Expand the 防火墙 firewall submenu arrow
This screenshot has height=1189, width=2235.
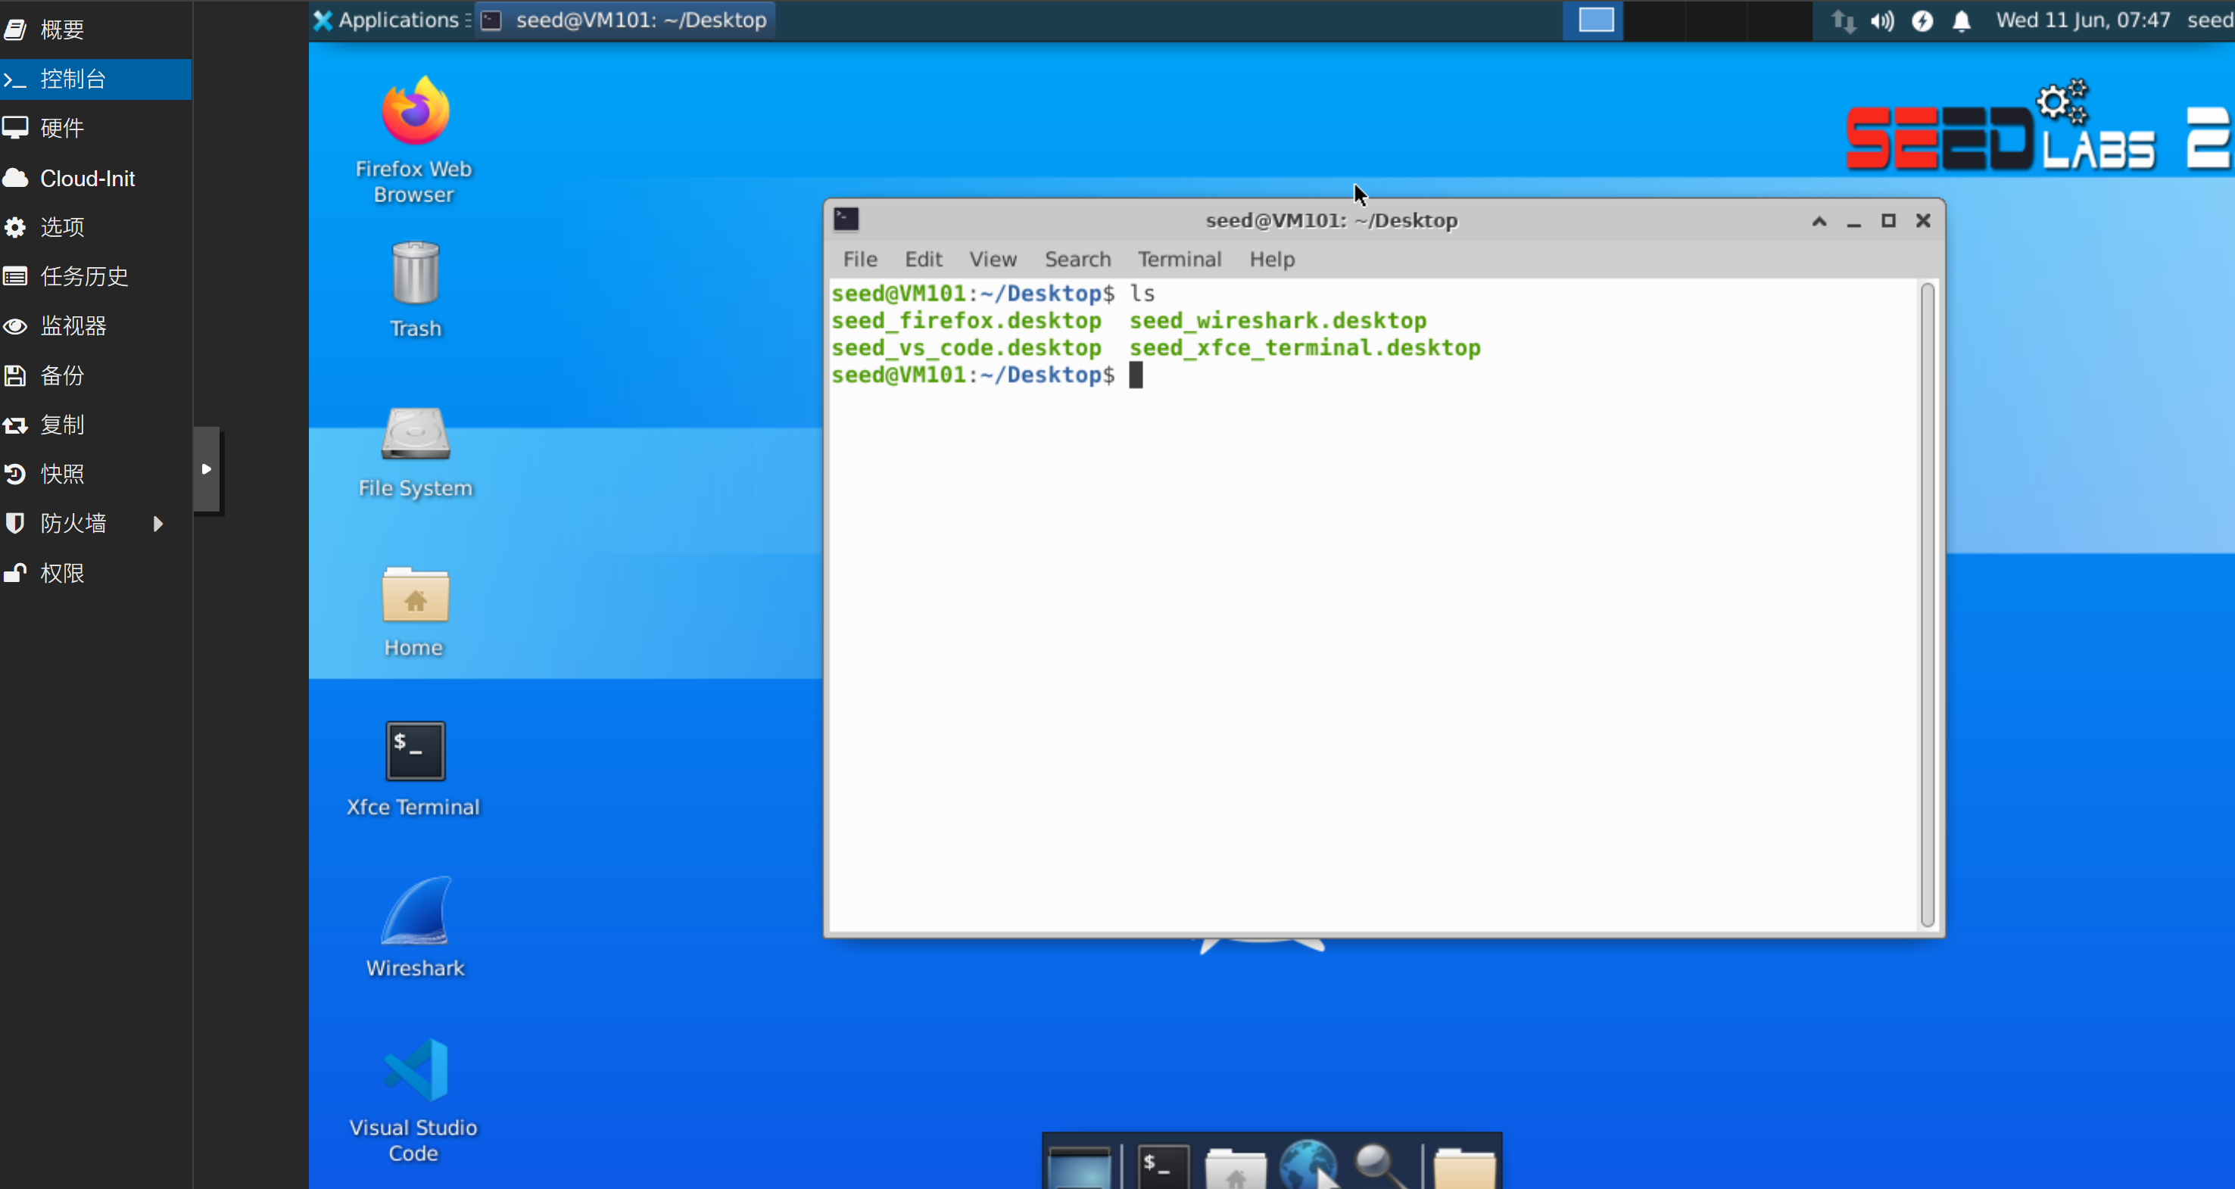[x=158, y=523]
